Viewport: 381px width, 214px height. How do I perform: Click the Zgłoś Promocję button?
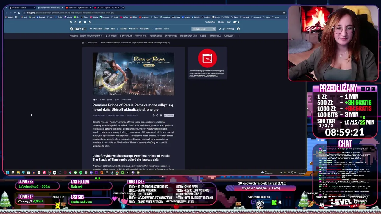[227, 29]
